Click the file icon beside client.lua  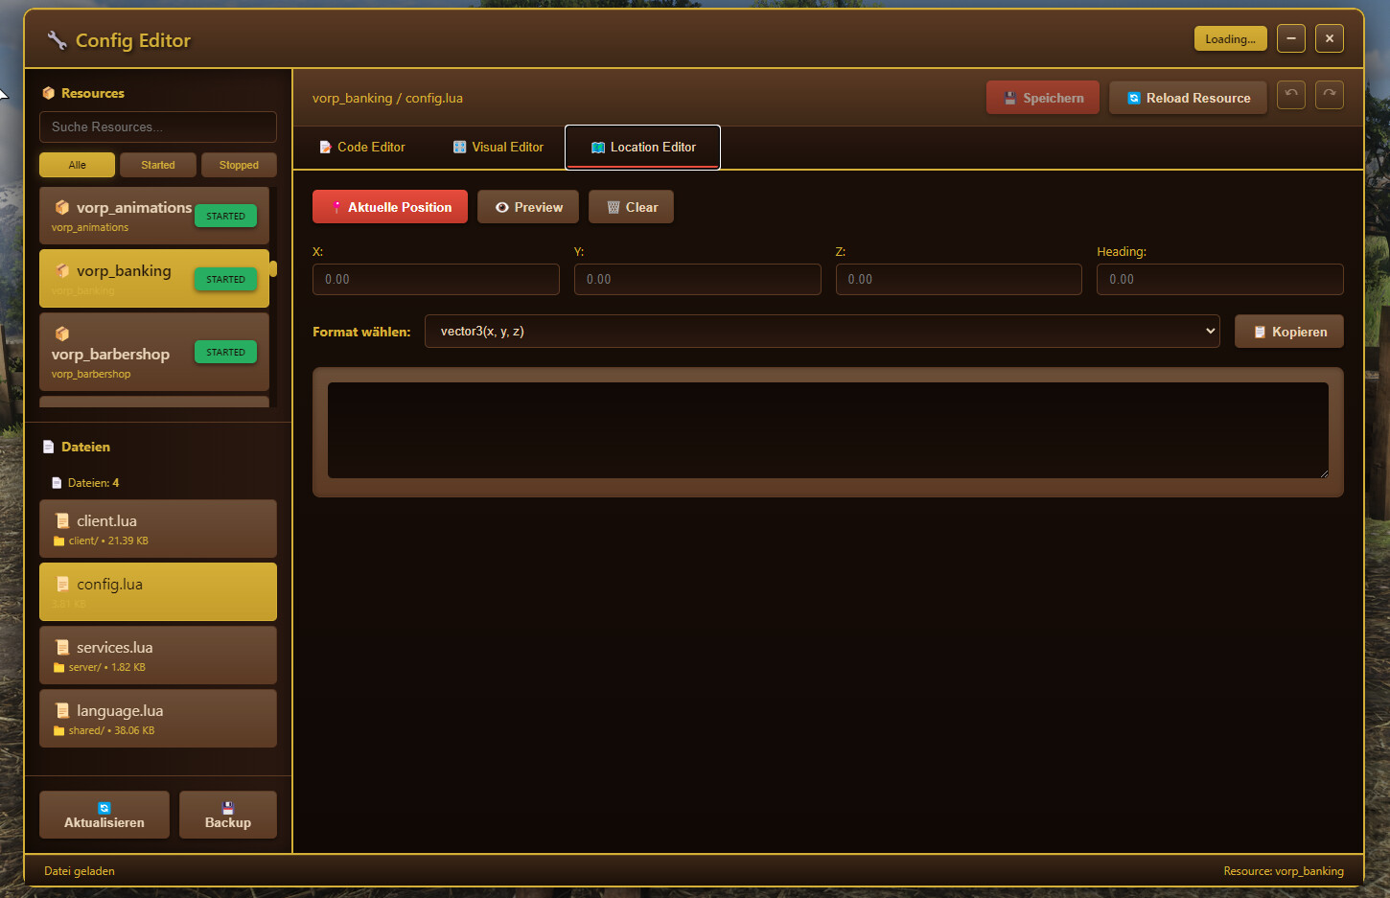(62, 520)
